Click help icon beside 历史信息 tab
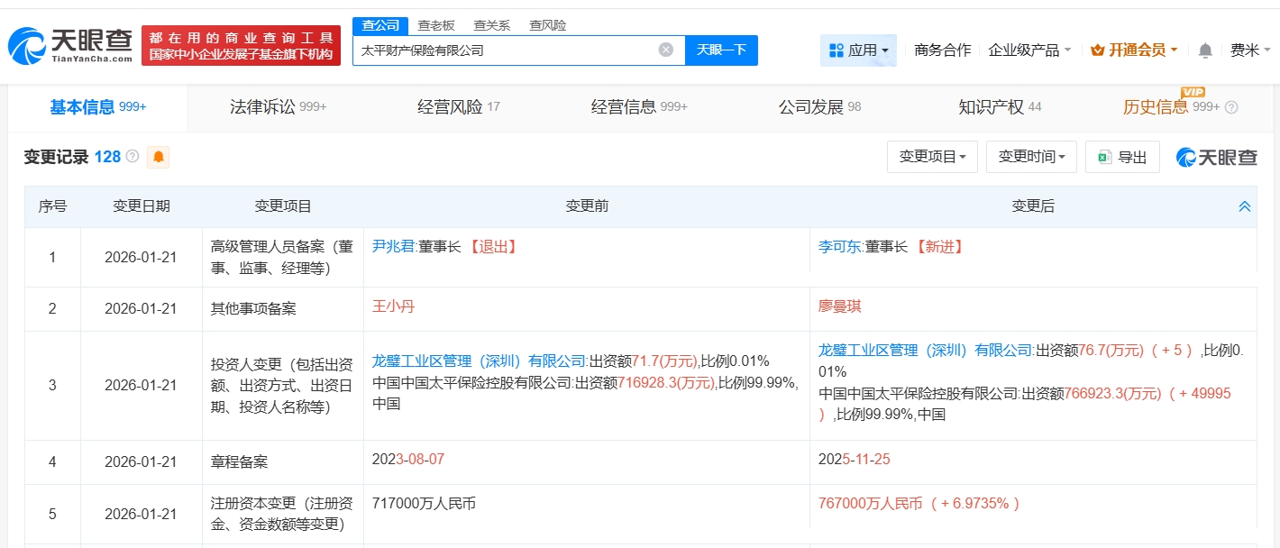The width and height of the screenshot is (1280, 548). click(1231, 107)
